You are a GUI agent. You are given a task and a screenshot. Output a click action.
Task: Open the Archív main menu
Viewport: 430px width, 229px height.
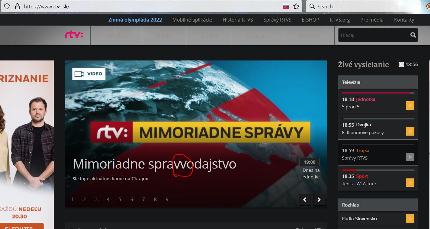pos(209,35)
